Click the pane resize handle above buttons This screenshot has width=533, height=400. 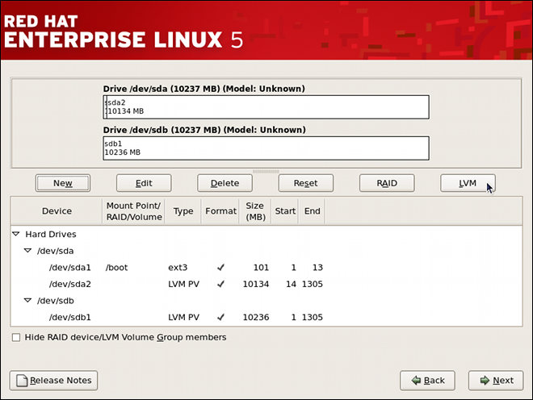click(266, 172)
